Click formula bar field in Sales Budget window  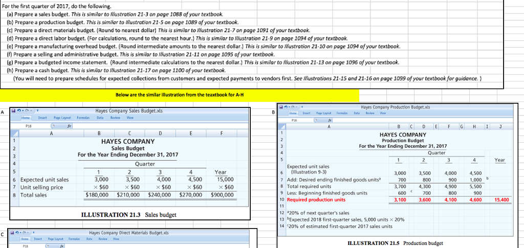point(160,126)
